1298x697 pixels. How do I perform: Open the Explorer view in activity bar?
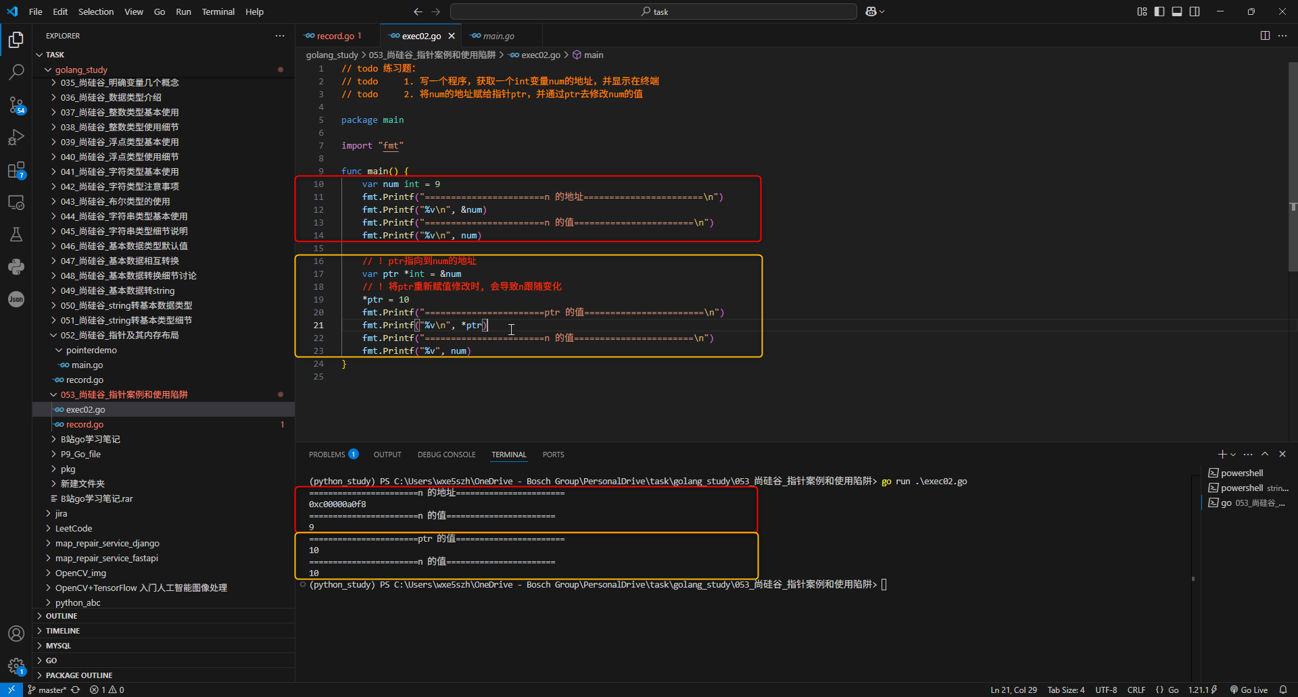pos(16,40)
